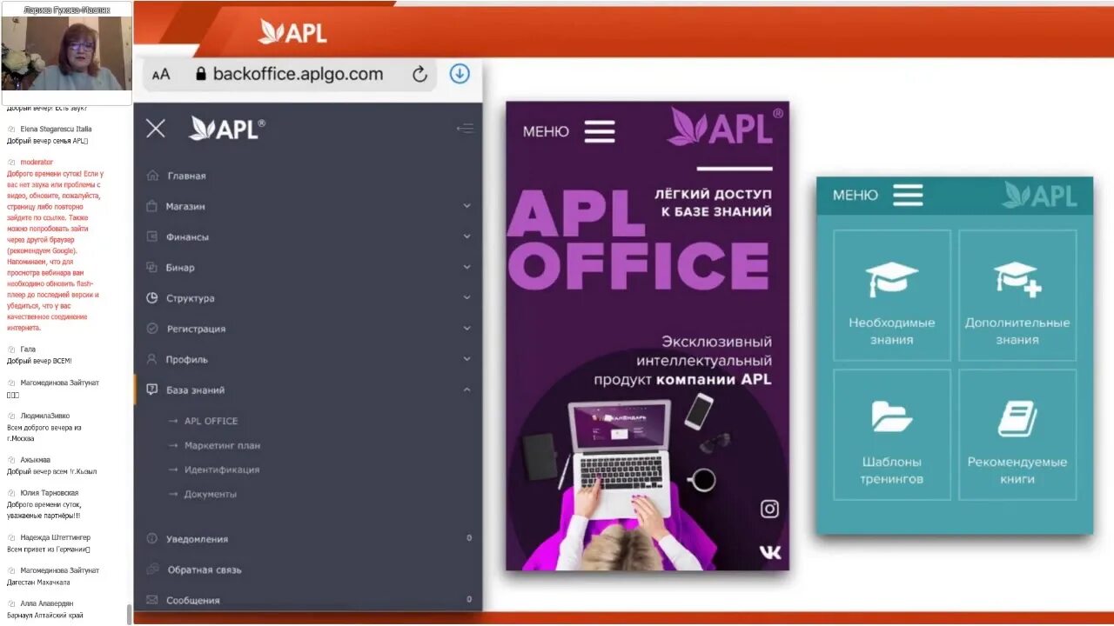Reload the backoffice.aplgo.com page
Viewport: 1114px width, 626px height.
[x=419, y=75]
